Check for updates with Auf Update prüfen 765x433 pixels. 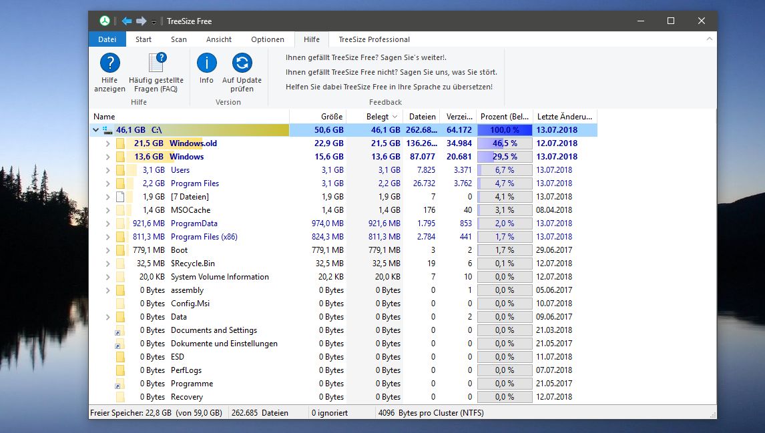(x=242, y=73)
